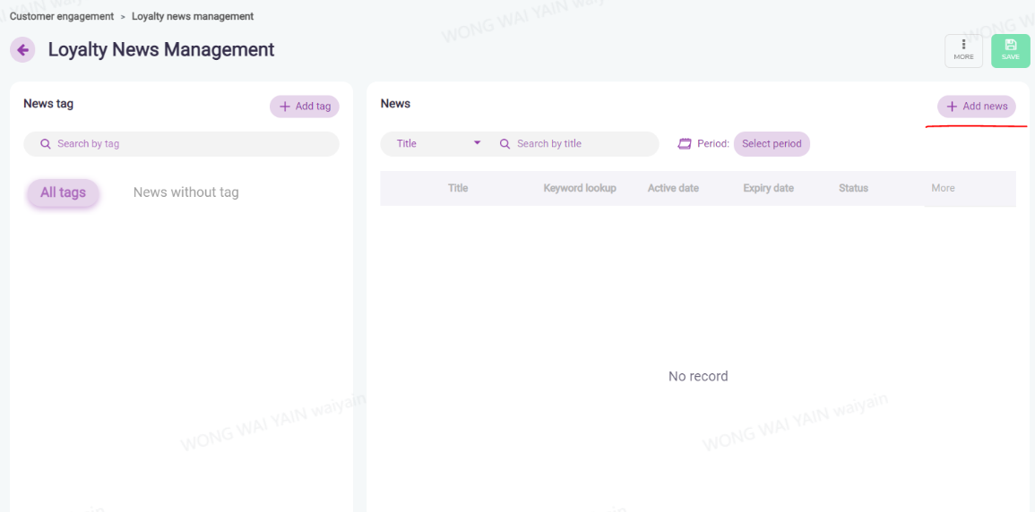Viewport: 1035px width, 512px height.
Task: Click the back arrow icon
Action: coord(22,50)
